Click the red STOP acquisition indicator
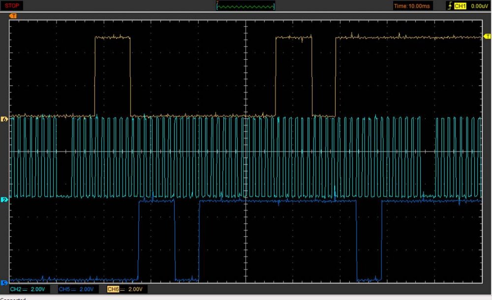This screenshot has width=492, height=300. 12,5
